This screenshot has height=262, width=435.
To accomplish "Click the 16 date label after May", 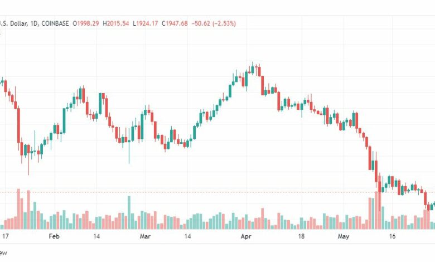I will [392, 236].
